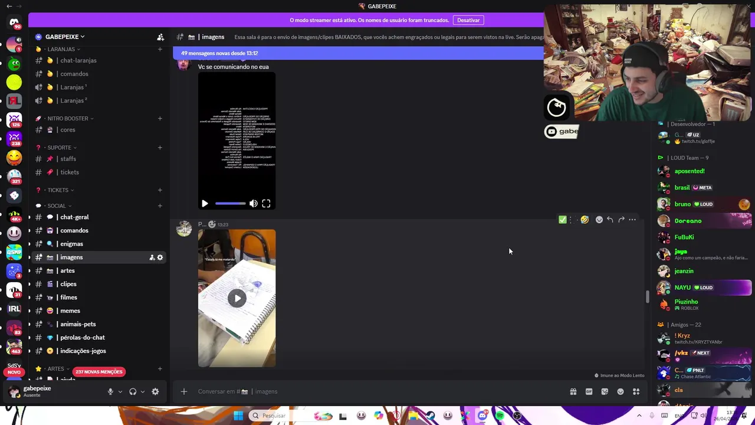The width and height of the screenshot is (755, 425).
Task: Click invite icon on imagens channel row
Action: coord(152,257)
